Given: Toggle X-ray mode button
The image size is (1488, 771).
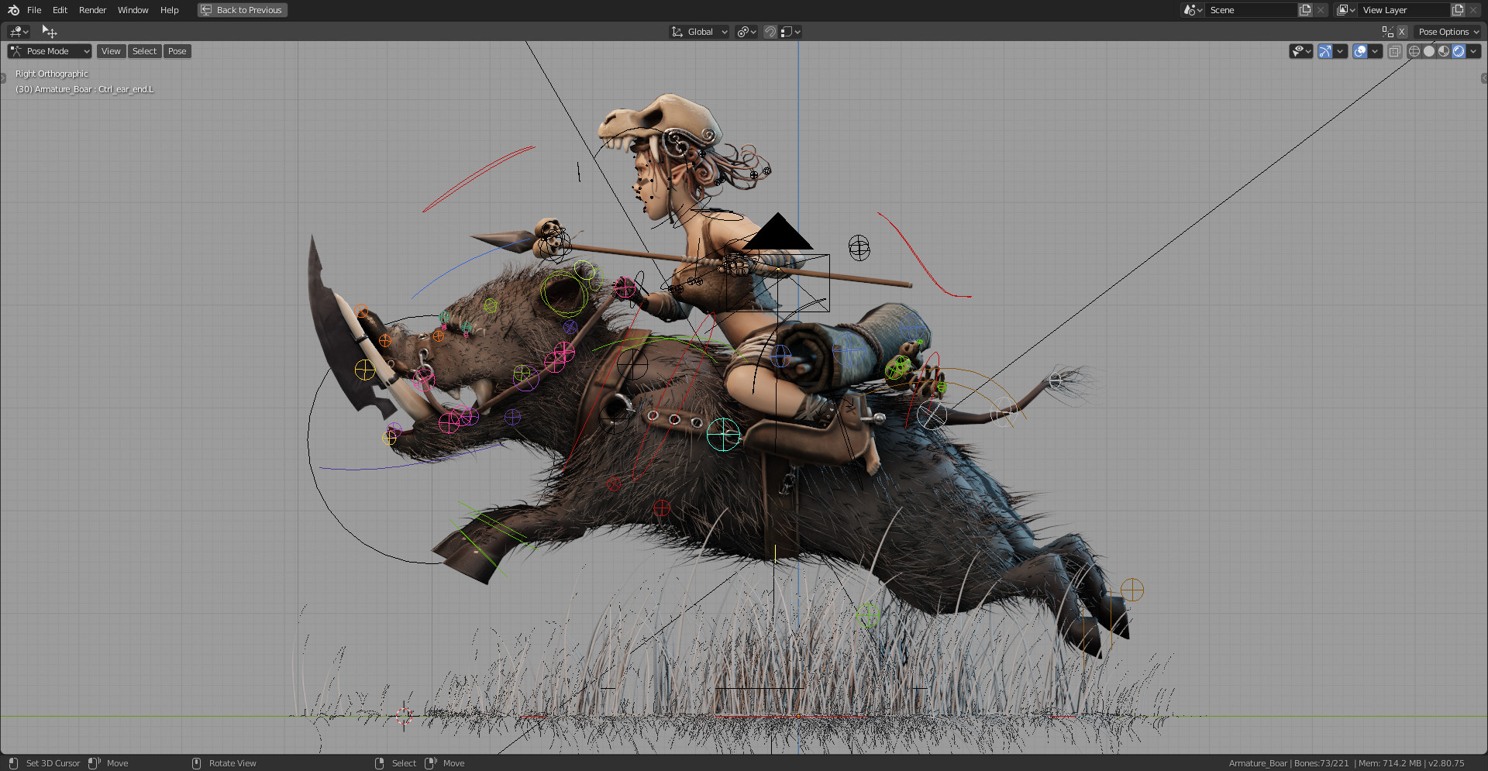Looking at the screenshot, I should coord(1394,51).
